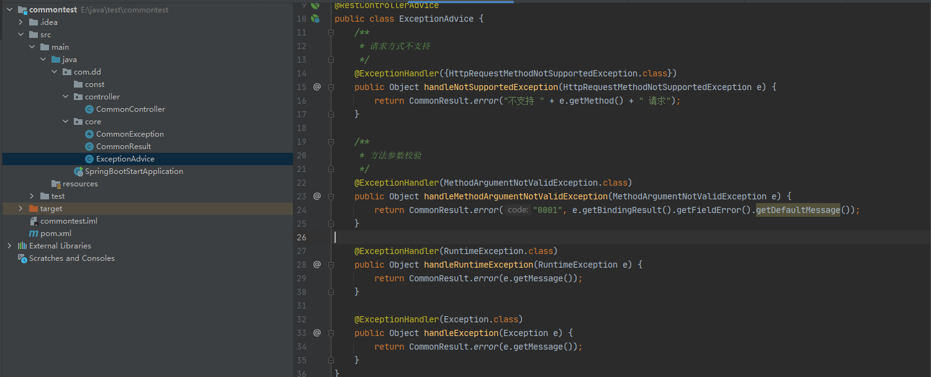Click the Spring bean gutter icon on line 10
The width and height of the screenshot is (931, 377).
click(315, 19)
